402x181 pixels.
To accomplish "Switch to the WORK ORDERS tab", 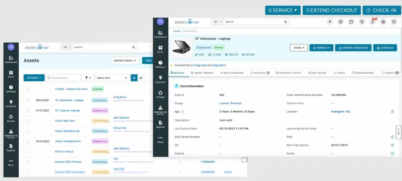I will (202, 73).
